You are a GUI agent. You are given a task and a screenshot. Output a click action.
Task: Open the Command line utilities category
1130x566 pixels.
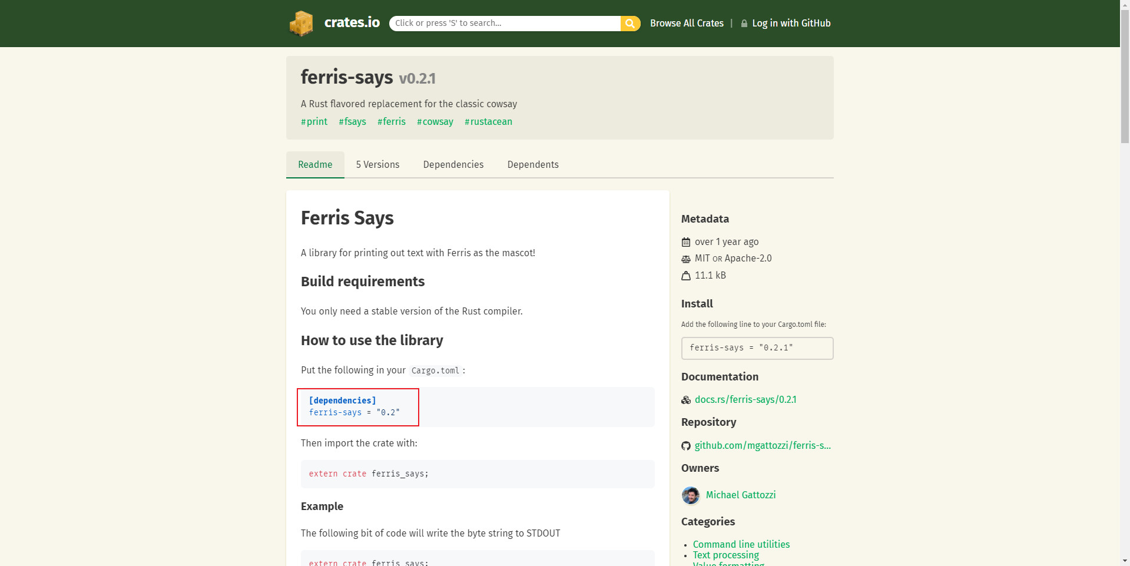741,544
